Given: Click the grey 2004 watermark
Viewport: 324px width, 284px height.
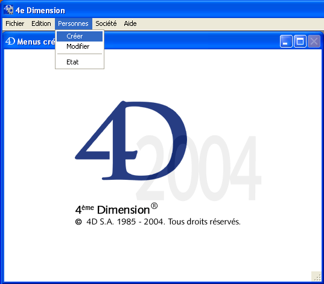Looking at the screenshot, I should pyautogui.click(x=199, y=168).
